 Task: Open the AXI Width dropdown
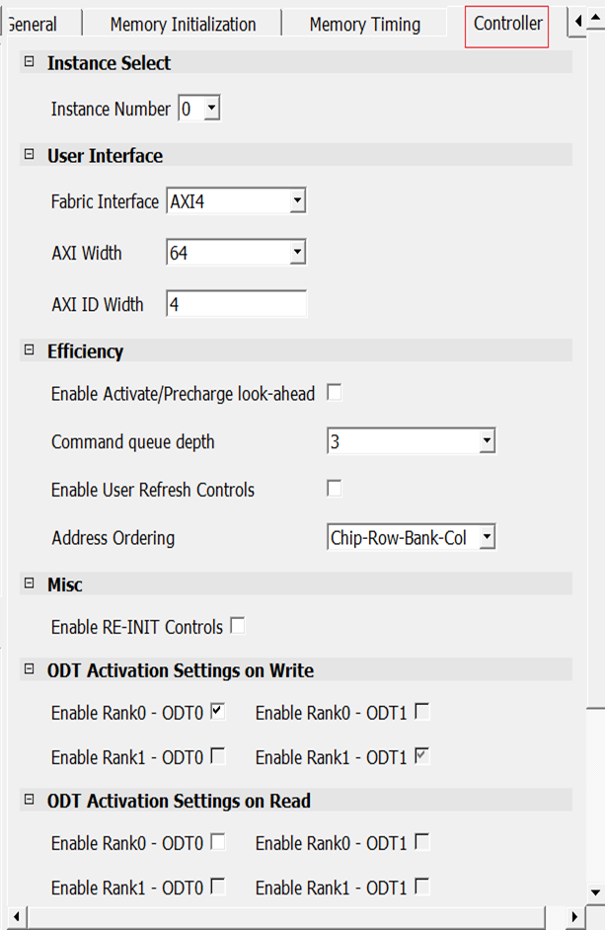tap(297, 254)
